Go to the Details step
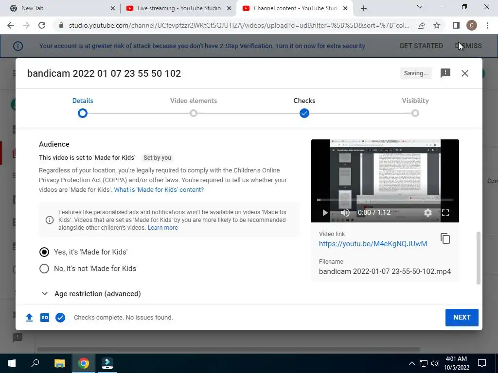 [x=83, y=107]
